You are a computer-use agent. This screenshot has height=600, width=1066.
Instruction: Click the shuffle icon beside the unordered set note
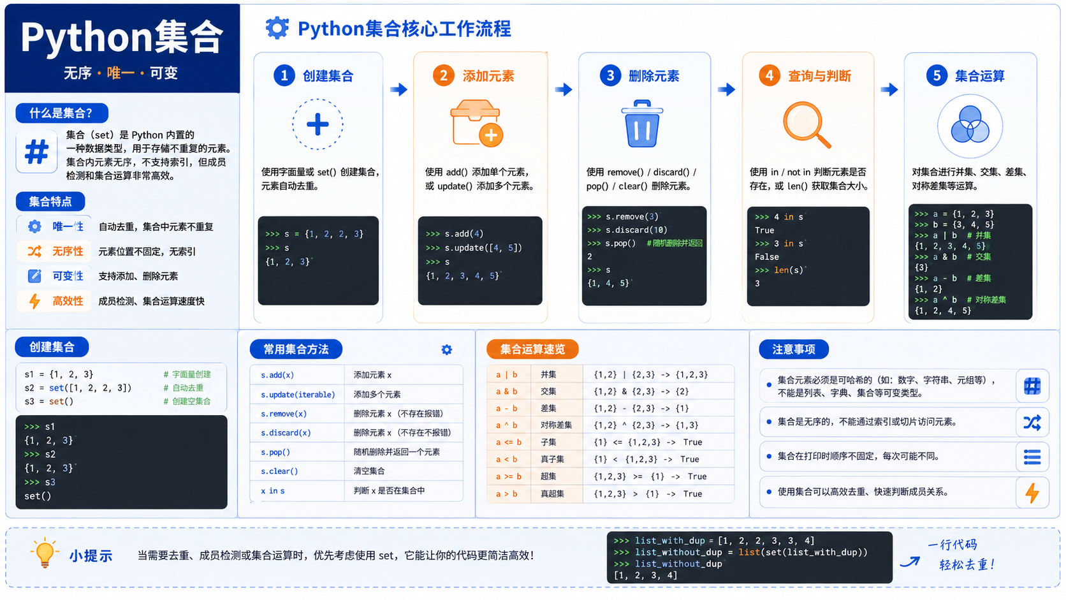click(x=1032, y=422)
